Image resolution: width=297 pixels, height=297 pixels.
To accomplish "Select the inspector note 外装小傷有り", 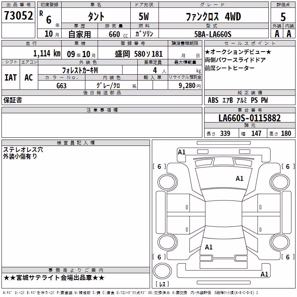I will [20, 156].
